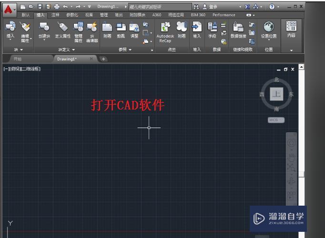Click the Autodesk Exchange X icon
This screenshot has height=238, width=325.
[247, 7]
